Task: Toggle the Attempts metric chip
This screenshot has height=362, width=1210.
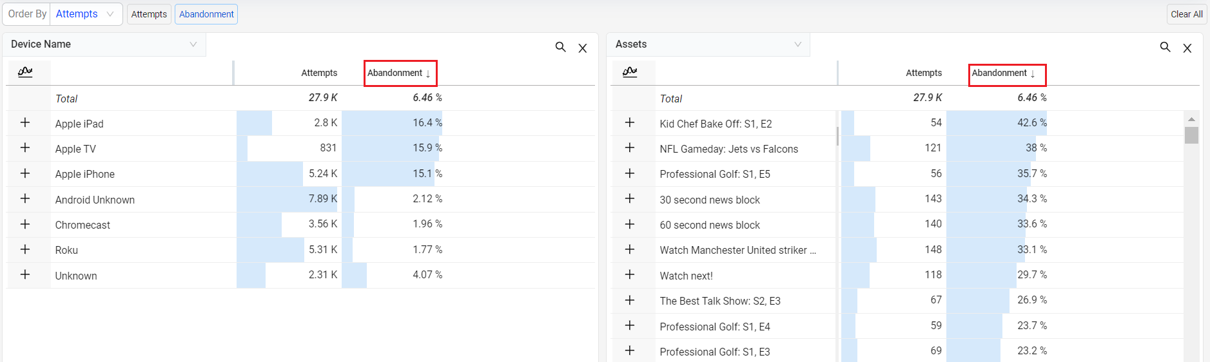Action: click(x=149, y=14)
